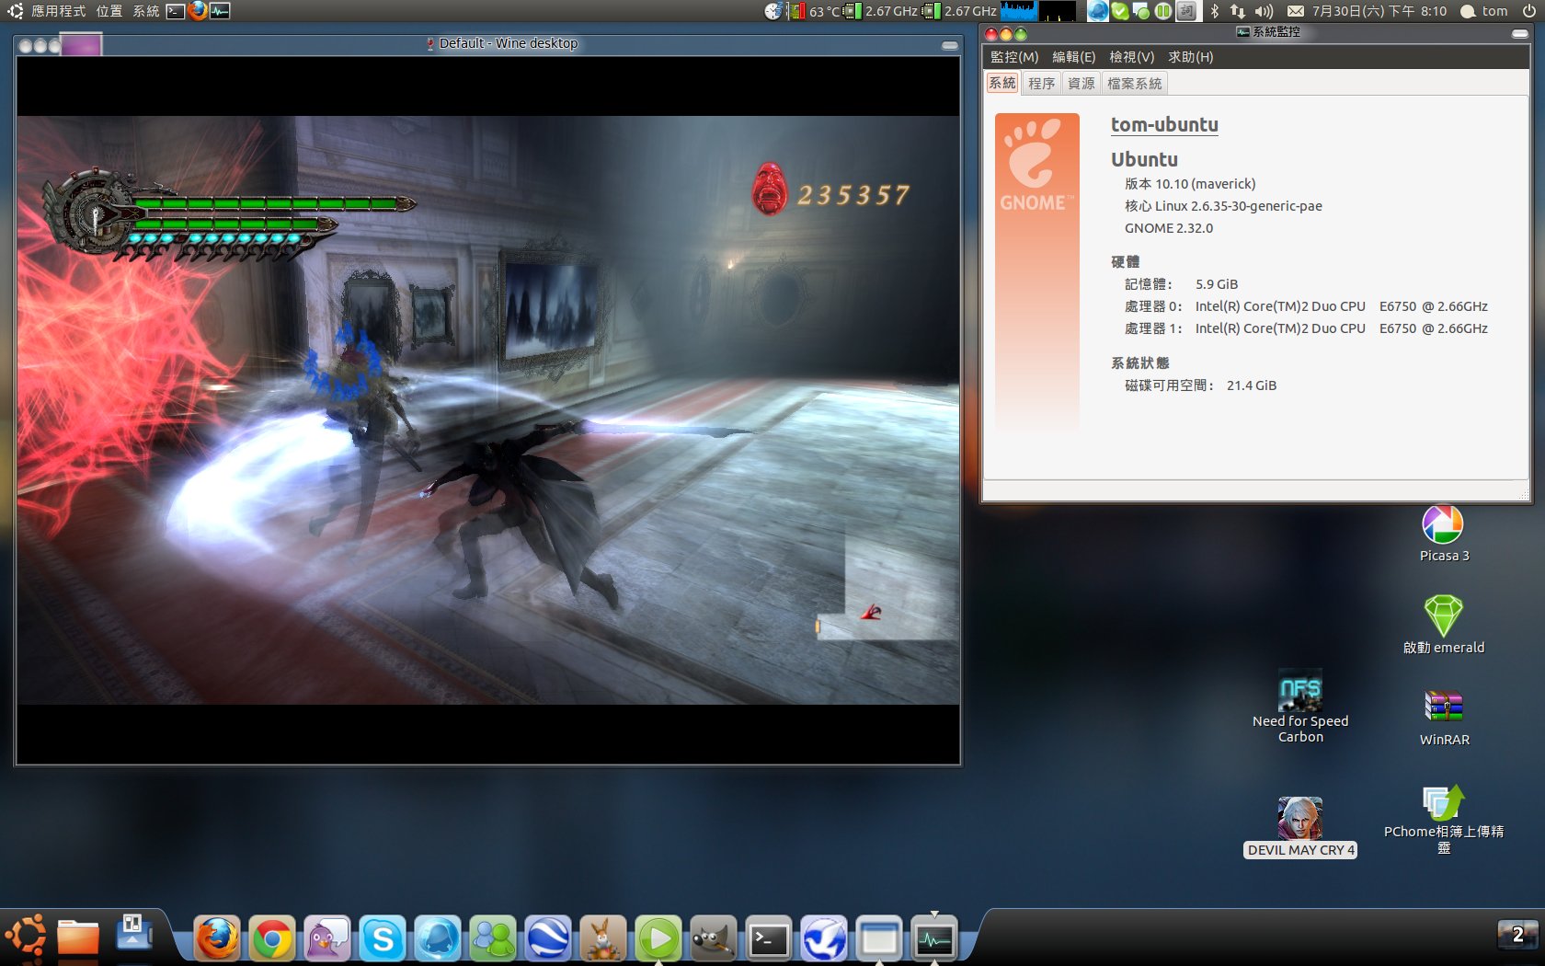Click the CPU history graph applet
The image size is (1545, 966).
tap(1018, 11)
